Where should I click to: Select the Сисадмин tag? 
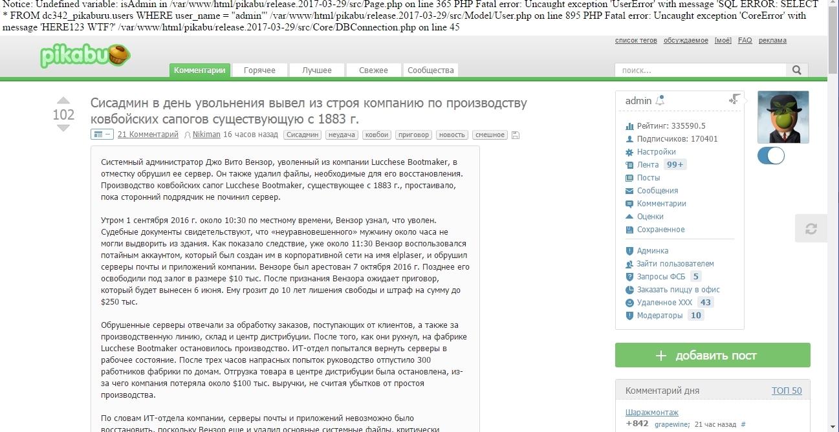303,135
